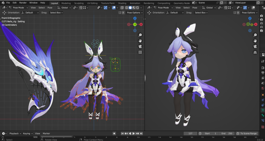Image resolution: width=265 pixels, height=141 pixels.
Task: Click the Scene name field
Action: [x=206, y=3]
